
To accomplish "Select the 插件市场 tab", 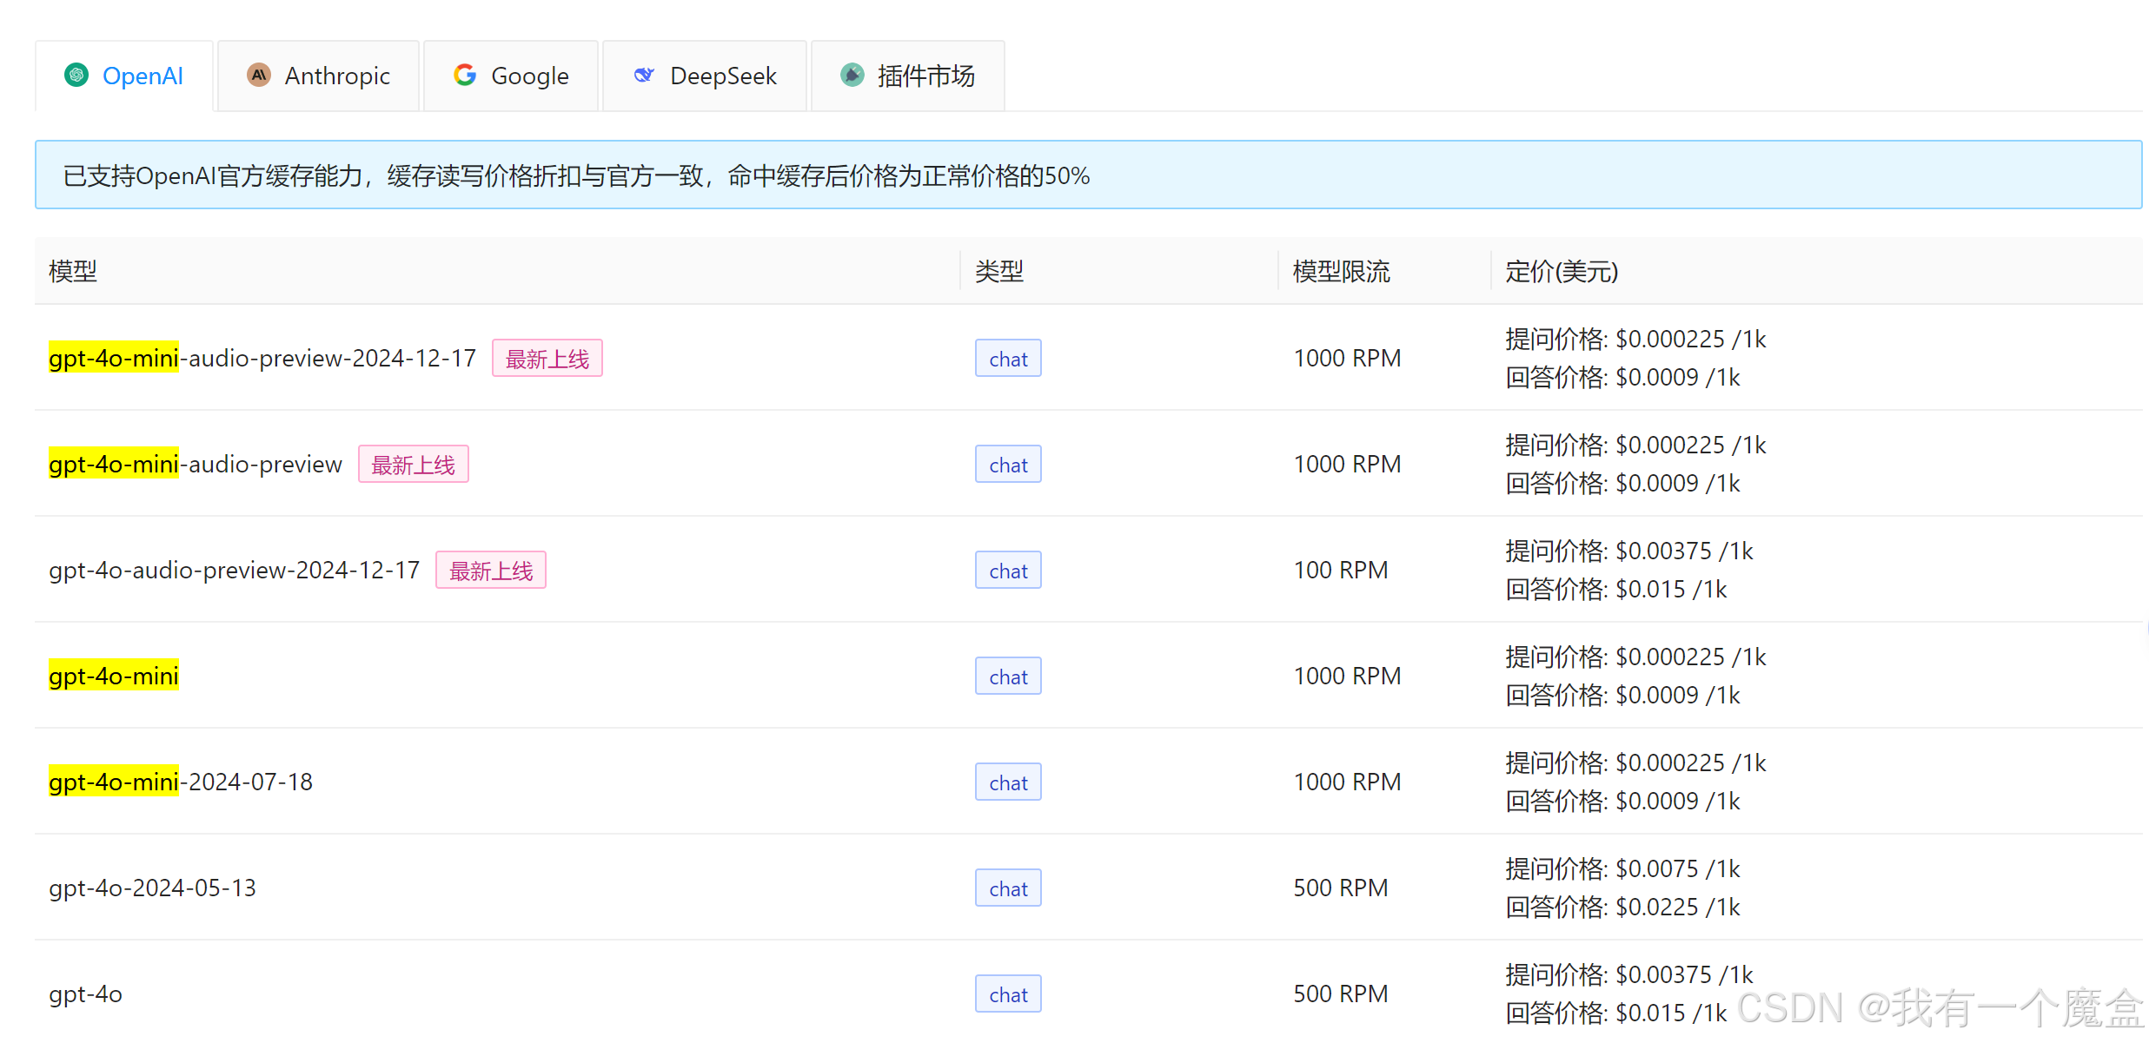I will pos(925,76).
